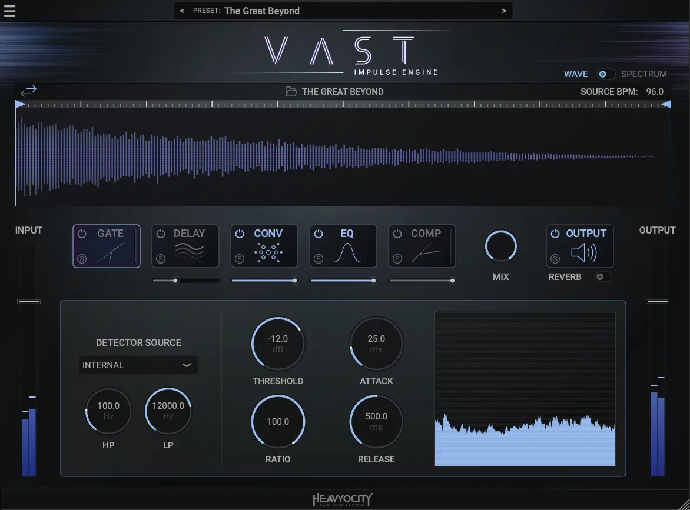The image size is (690, 510).
Task: Click the gate level history graph
Action: coord(525,388)
